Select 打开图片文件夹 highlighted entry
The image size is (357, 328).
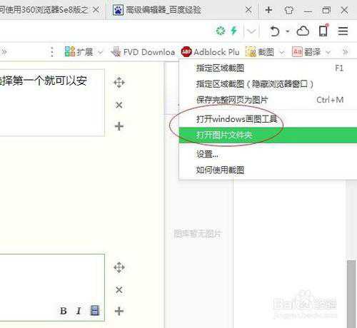point(268,135)
